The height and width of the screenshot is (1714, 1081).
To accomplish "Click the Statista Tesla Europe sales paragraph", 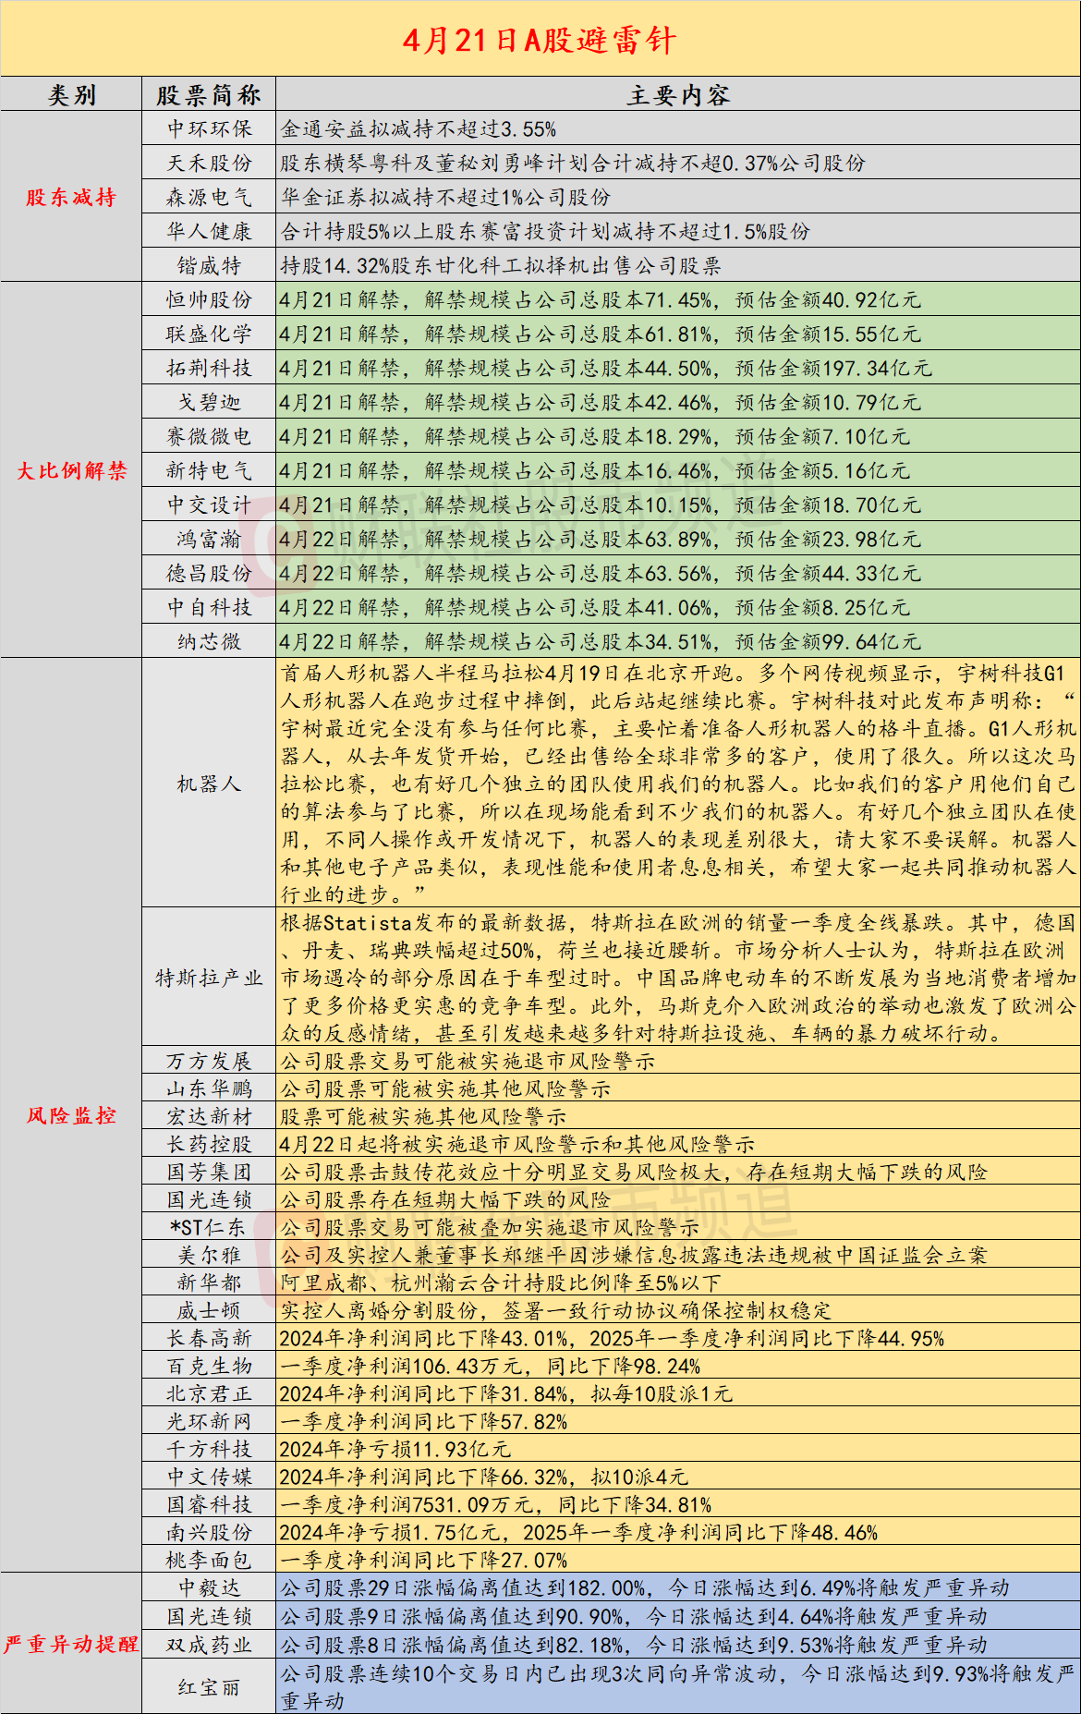I will coord(678,978).
